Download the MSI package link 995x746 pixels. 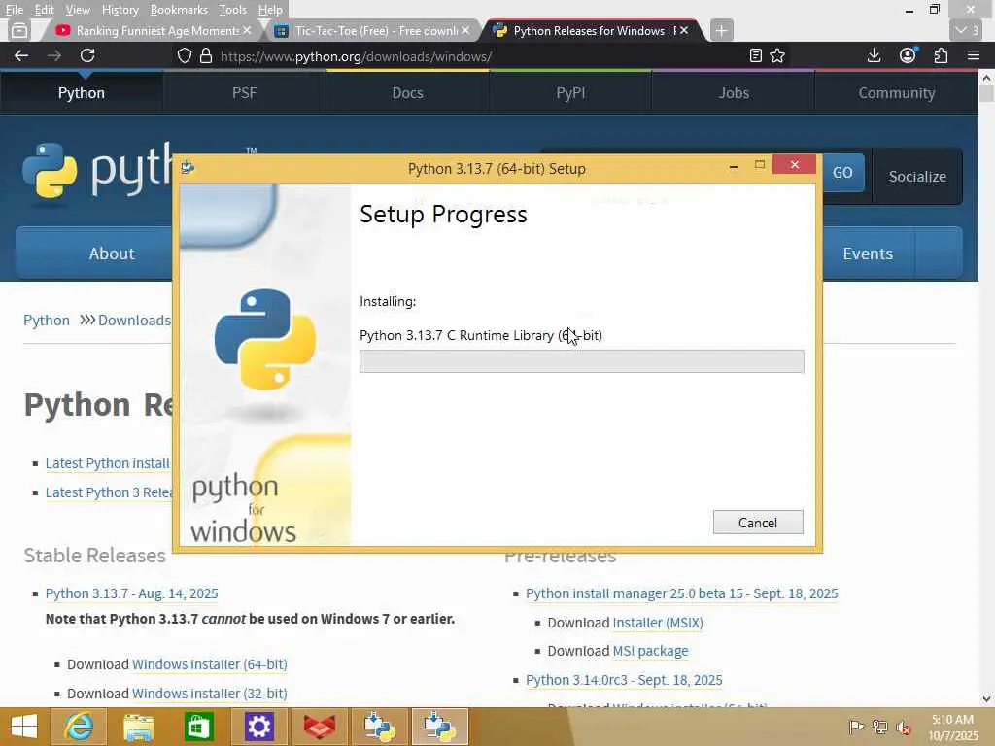650,651
